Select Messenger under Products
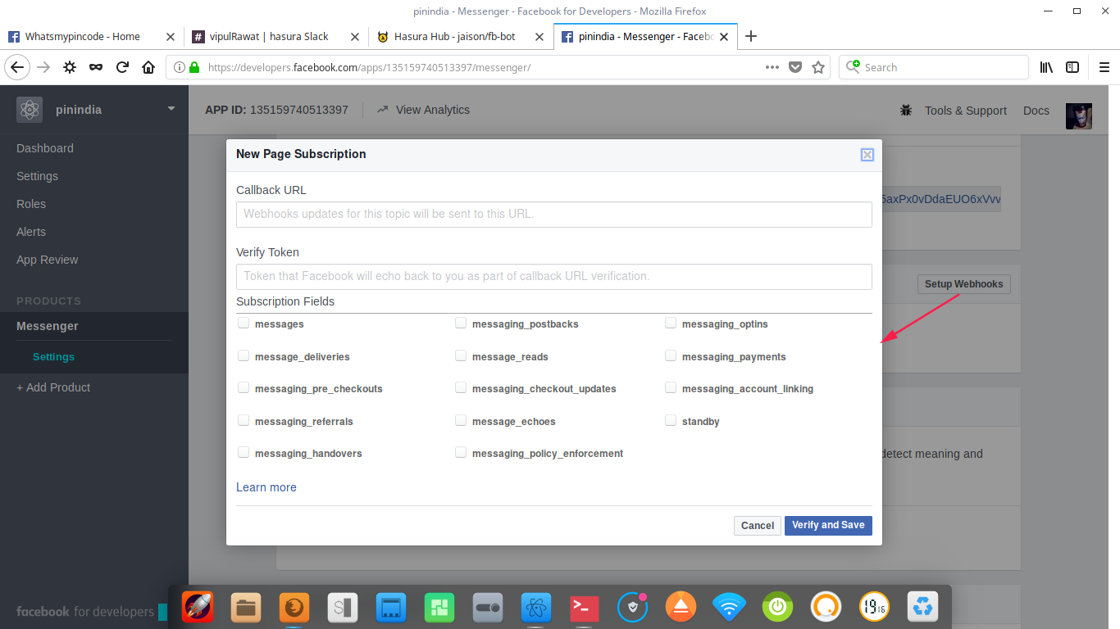1120x629 pixels. 48,326
